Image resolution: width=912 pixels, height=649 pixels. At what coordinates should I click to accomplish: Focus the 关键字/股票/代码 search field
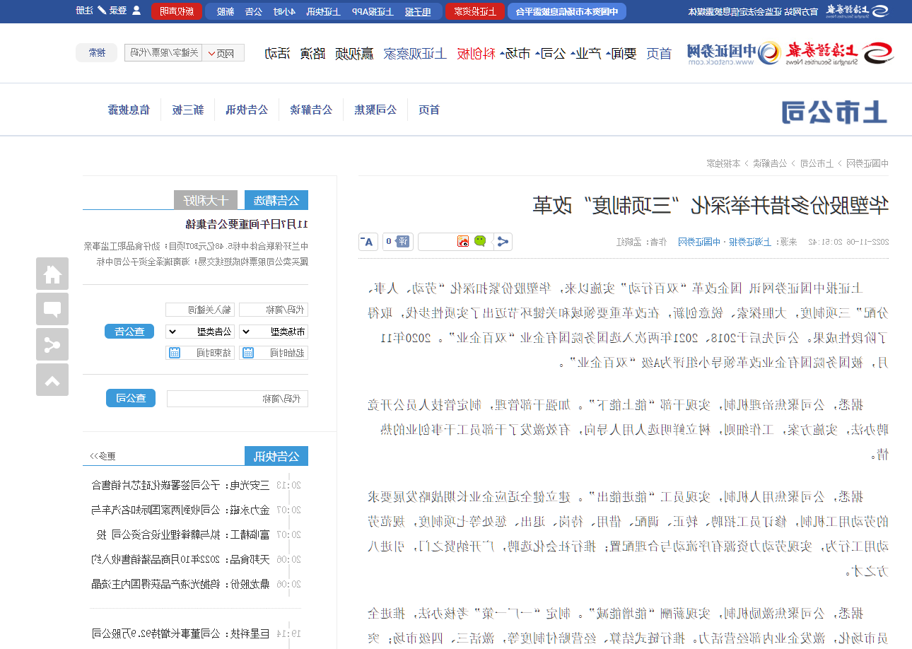pos(163,53)
